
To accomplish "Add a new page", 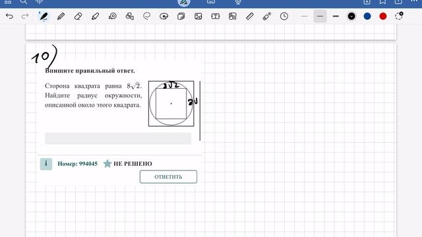I will [367, 2].
